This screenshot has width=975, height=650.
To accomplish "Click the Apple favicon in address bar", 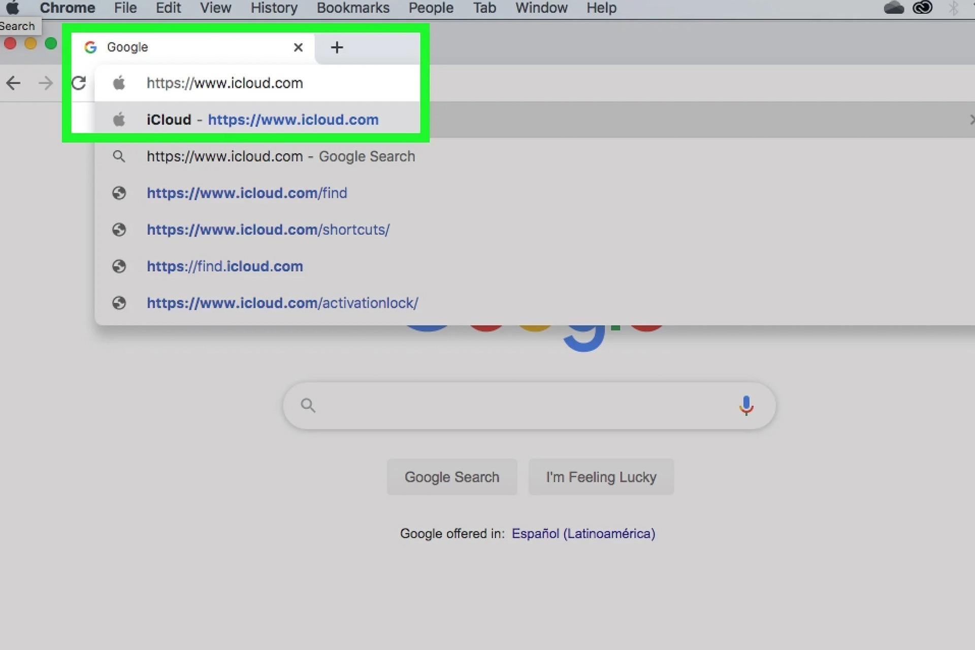I will click(119, 83).
